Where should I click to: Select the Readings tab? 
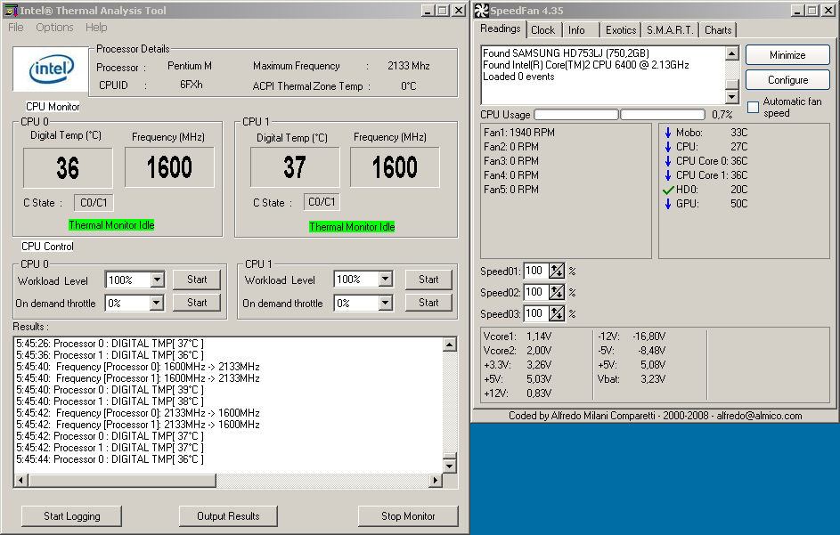pos(500,28)
